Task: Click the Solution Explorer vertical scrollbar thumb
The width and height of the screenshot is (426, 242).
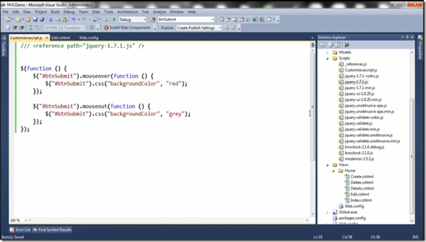Action: tap(412, 156)
